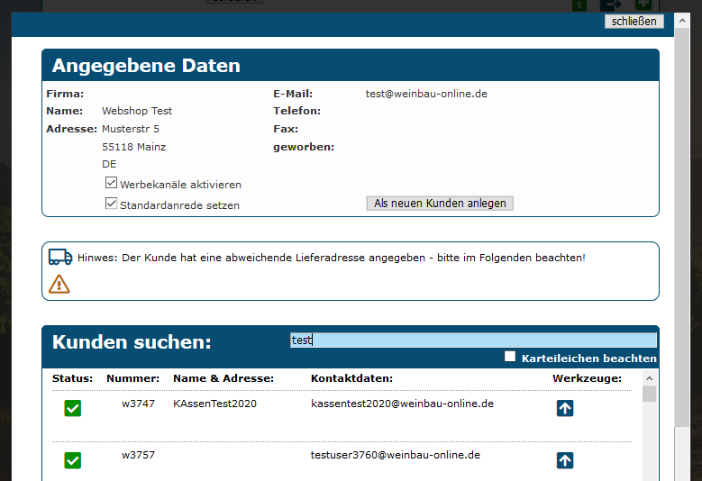Viewport: 702px width, 481px height.
Task: Enable Karteileichen beachten checkbox
Action: coord(510,357)
